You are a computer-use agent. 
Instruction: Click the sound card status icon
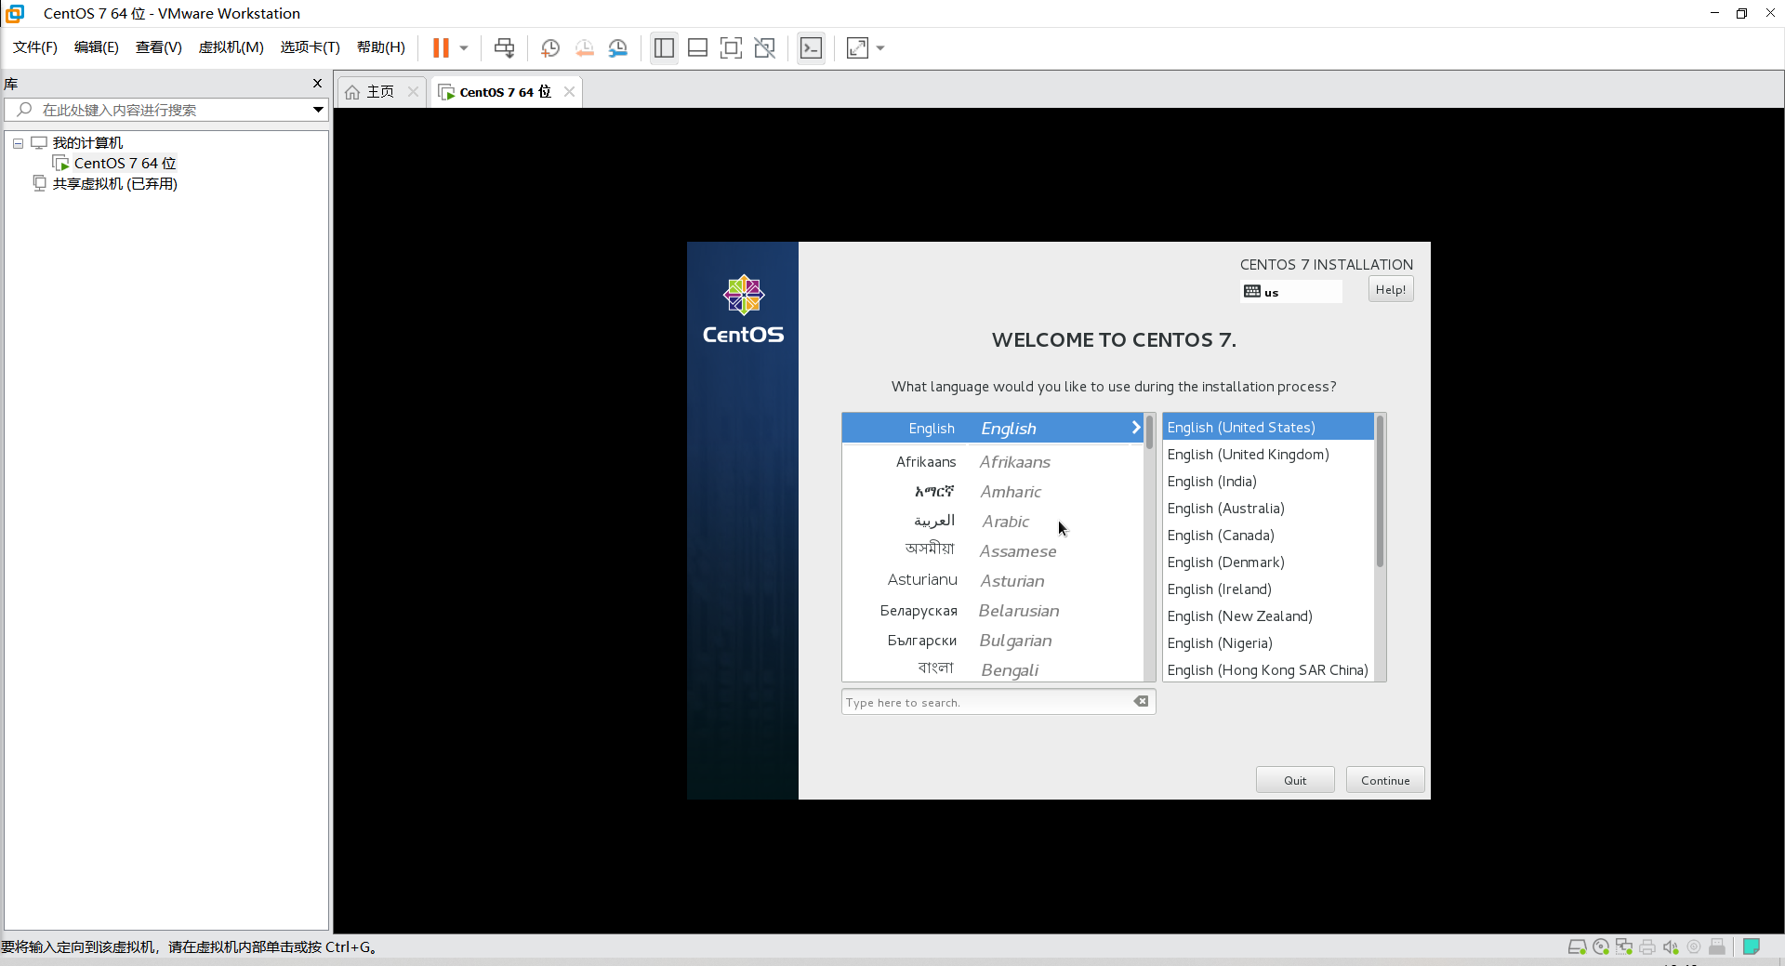[x=1671, y=947]
